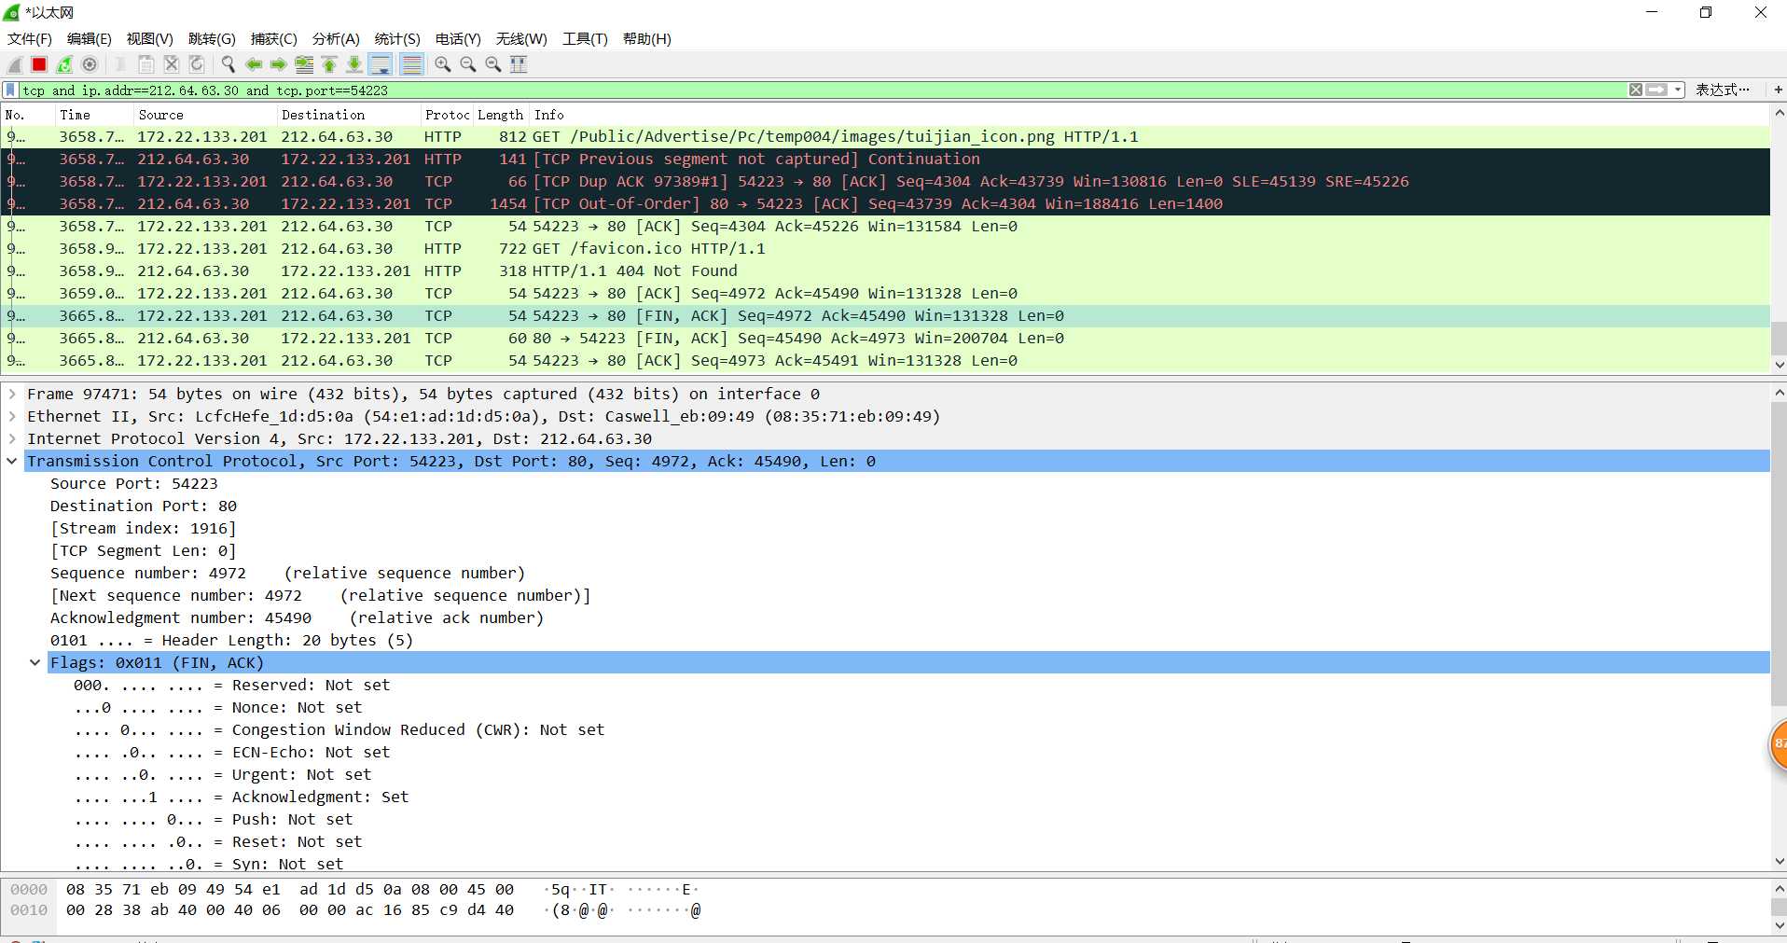Viewport: 1787px width, 943px height.
Task: Sort packets by Info column header
Action: 1149,115
